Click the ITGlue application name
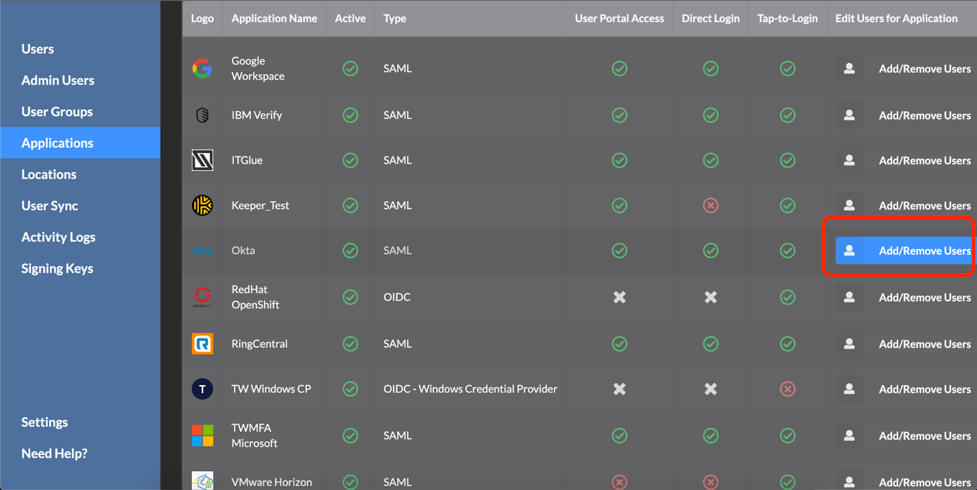The height and width of the screenshot is (490, 977). coord(247,160)
